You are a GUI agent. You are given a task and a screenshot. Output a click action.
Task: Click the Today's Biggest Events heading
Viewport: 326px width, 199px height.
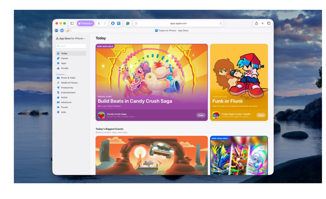pos(109,129)
